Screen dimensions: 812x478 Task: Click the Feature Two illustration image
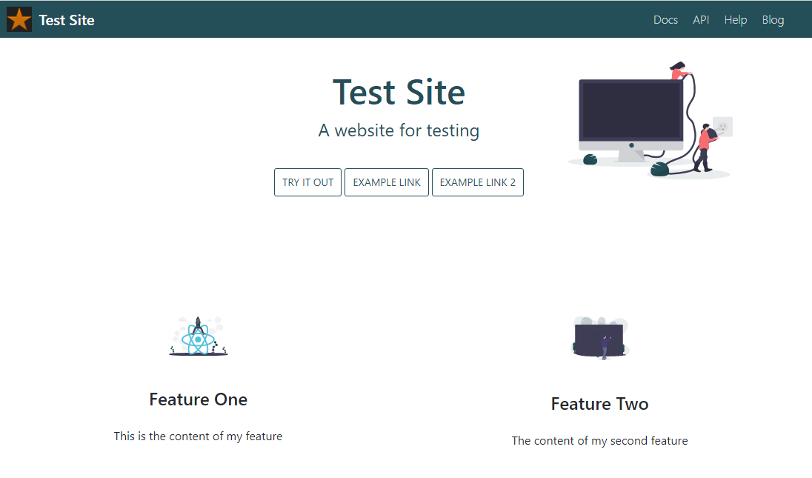click(599, 338)
